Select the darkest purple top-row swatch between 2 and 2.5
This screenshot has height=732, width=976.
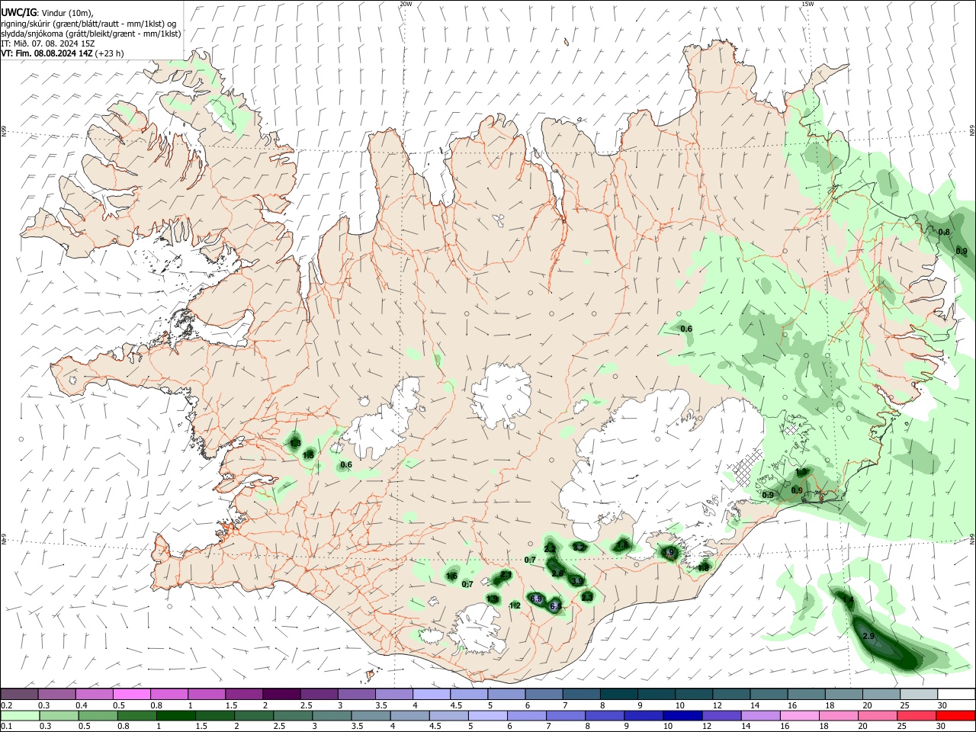pyautogui.click(x=281, y=694)
